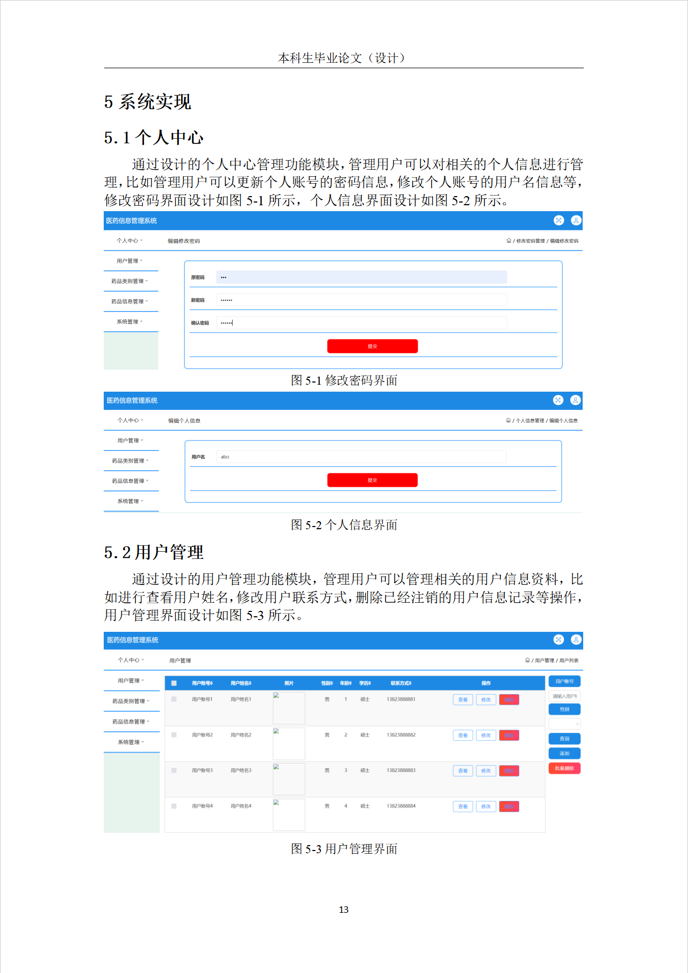
Task: Click 添加 button in user management
Action: point(564,753)
